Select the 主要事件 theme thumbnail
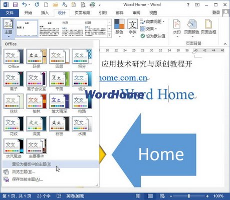 (x=37, y=146)
